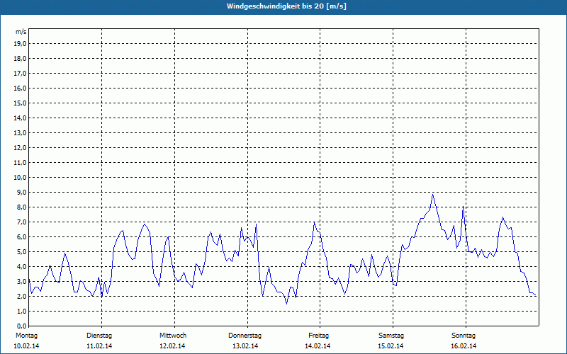Select the 6,0 axis value
Image resolution: width=567 pixels, height=354 pixels.
[22, 236]
